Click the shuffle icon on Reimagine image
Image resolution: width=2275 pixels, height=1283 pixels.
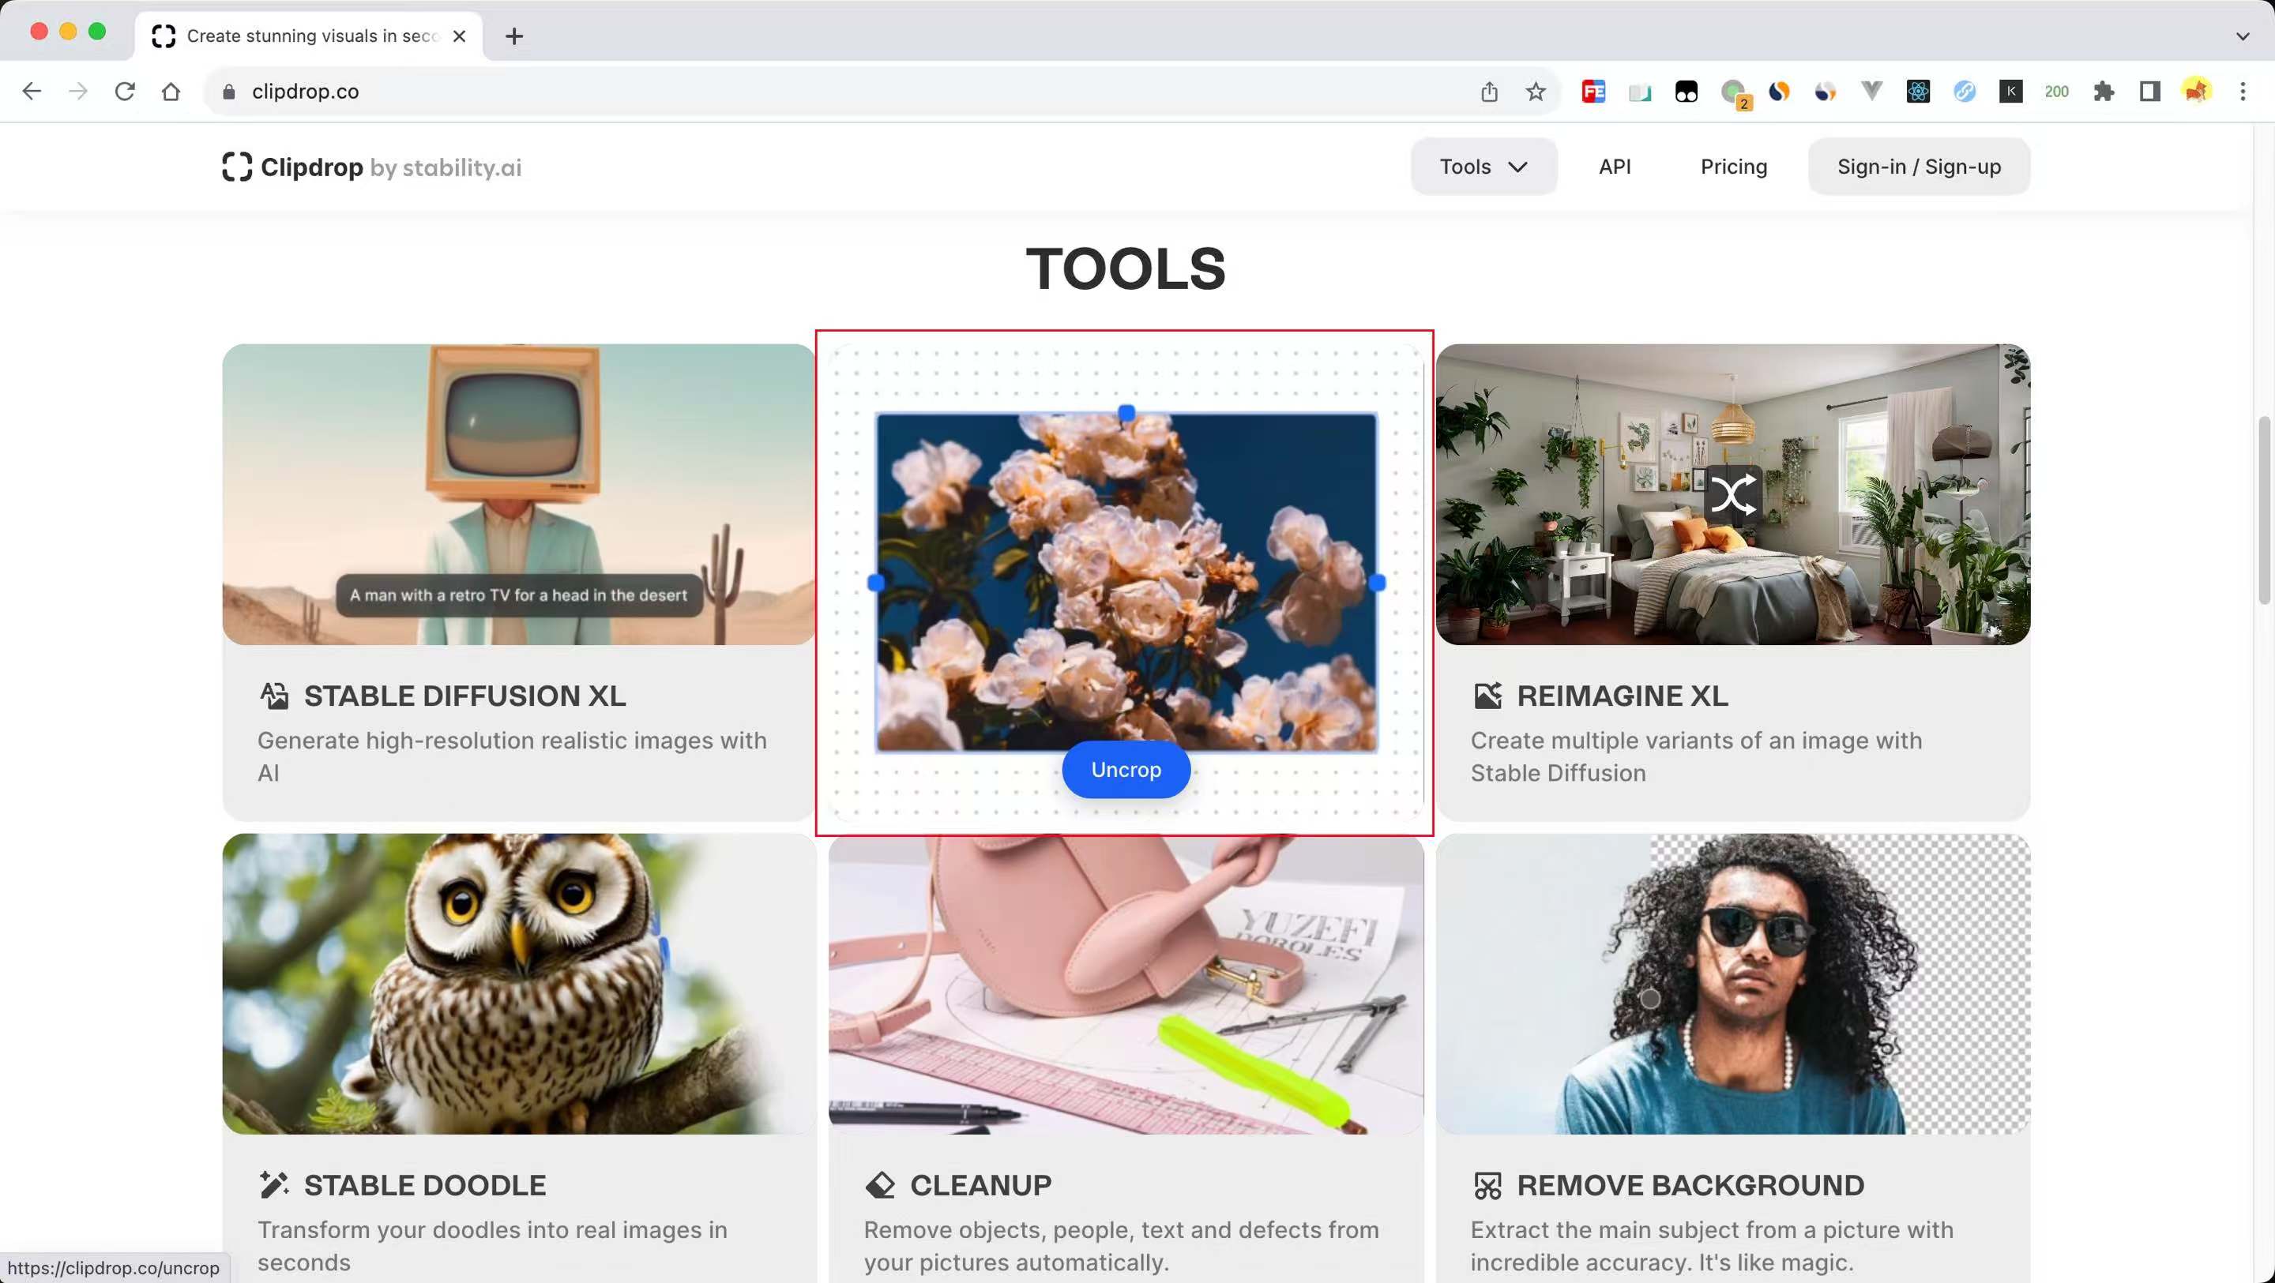(x=1733, y=493)
